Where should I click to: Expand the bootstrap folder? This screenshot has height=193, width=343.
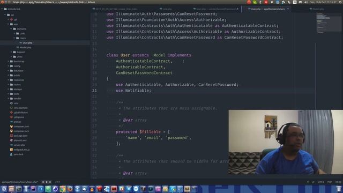pyautogui.click(x=9, y=62)
